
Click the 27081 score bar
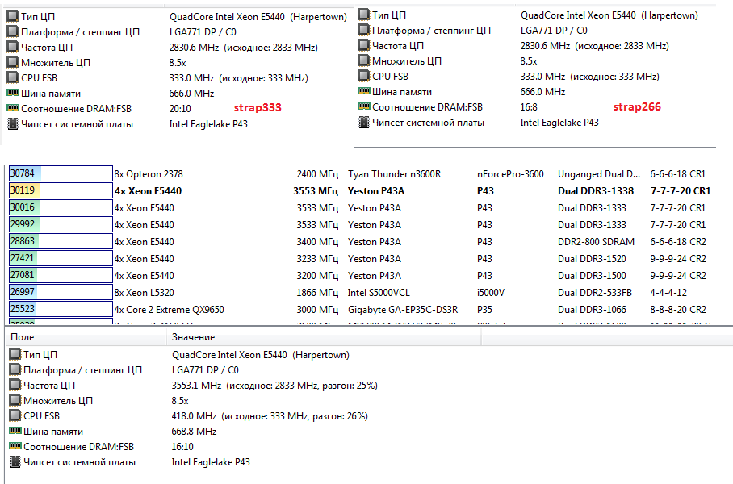coord(61,275)
